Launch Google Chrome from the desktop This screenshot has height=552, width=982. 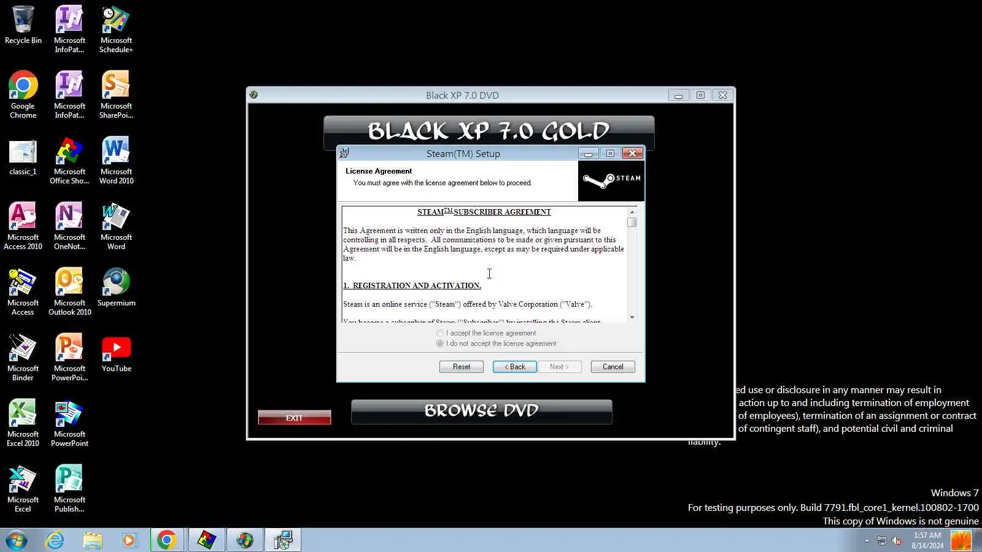[23, 94]
